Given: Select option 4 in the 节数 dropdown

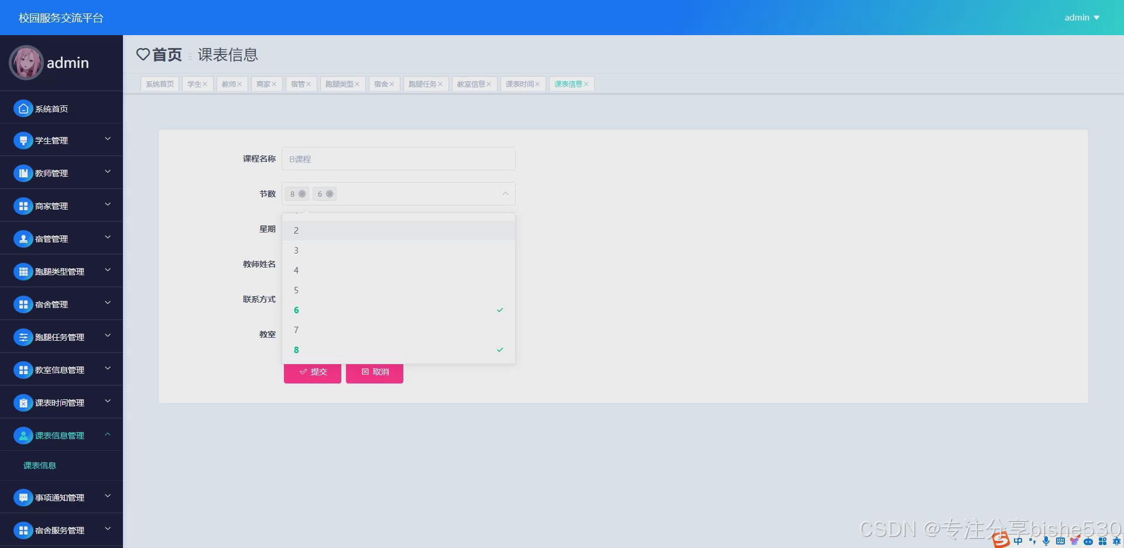Looking at the screenshot, I should (x=399, y=270).
